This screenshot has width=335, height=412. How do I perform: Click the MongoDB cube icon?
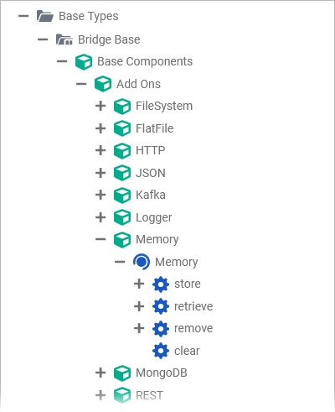click(122, 373)
